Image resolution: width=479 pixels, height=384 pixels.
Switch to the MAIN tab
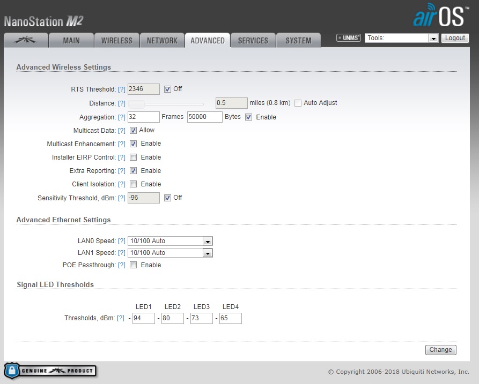(x=71, y=41)
